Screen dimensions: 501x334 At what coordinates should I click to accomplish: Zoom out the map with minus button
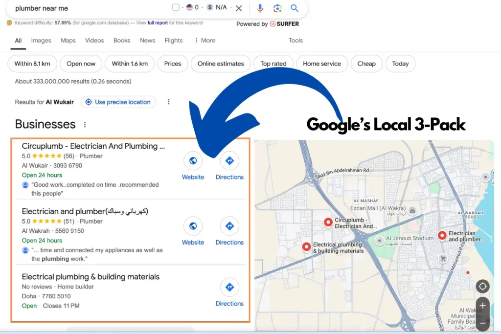pos(482,323)
